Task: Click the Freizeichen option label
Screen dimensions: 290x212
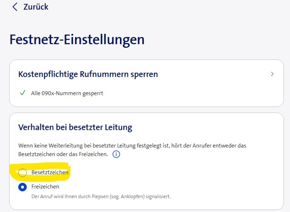Action: [45, 187]
